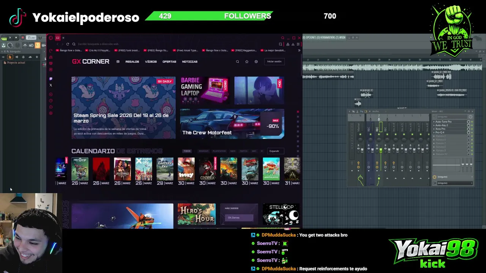The image size is (486, 273).
Task: Click the Master track fader in mixer
Action: [x=362, y=150]
